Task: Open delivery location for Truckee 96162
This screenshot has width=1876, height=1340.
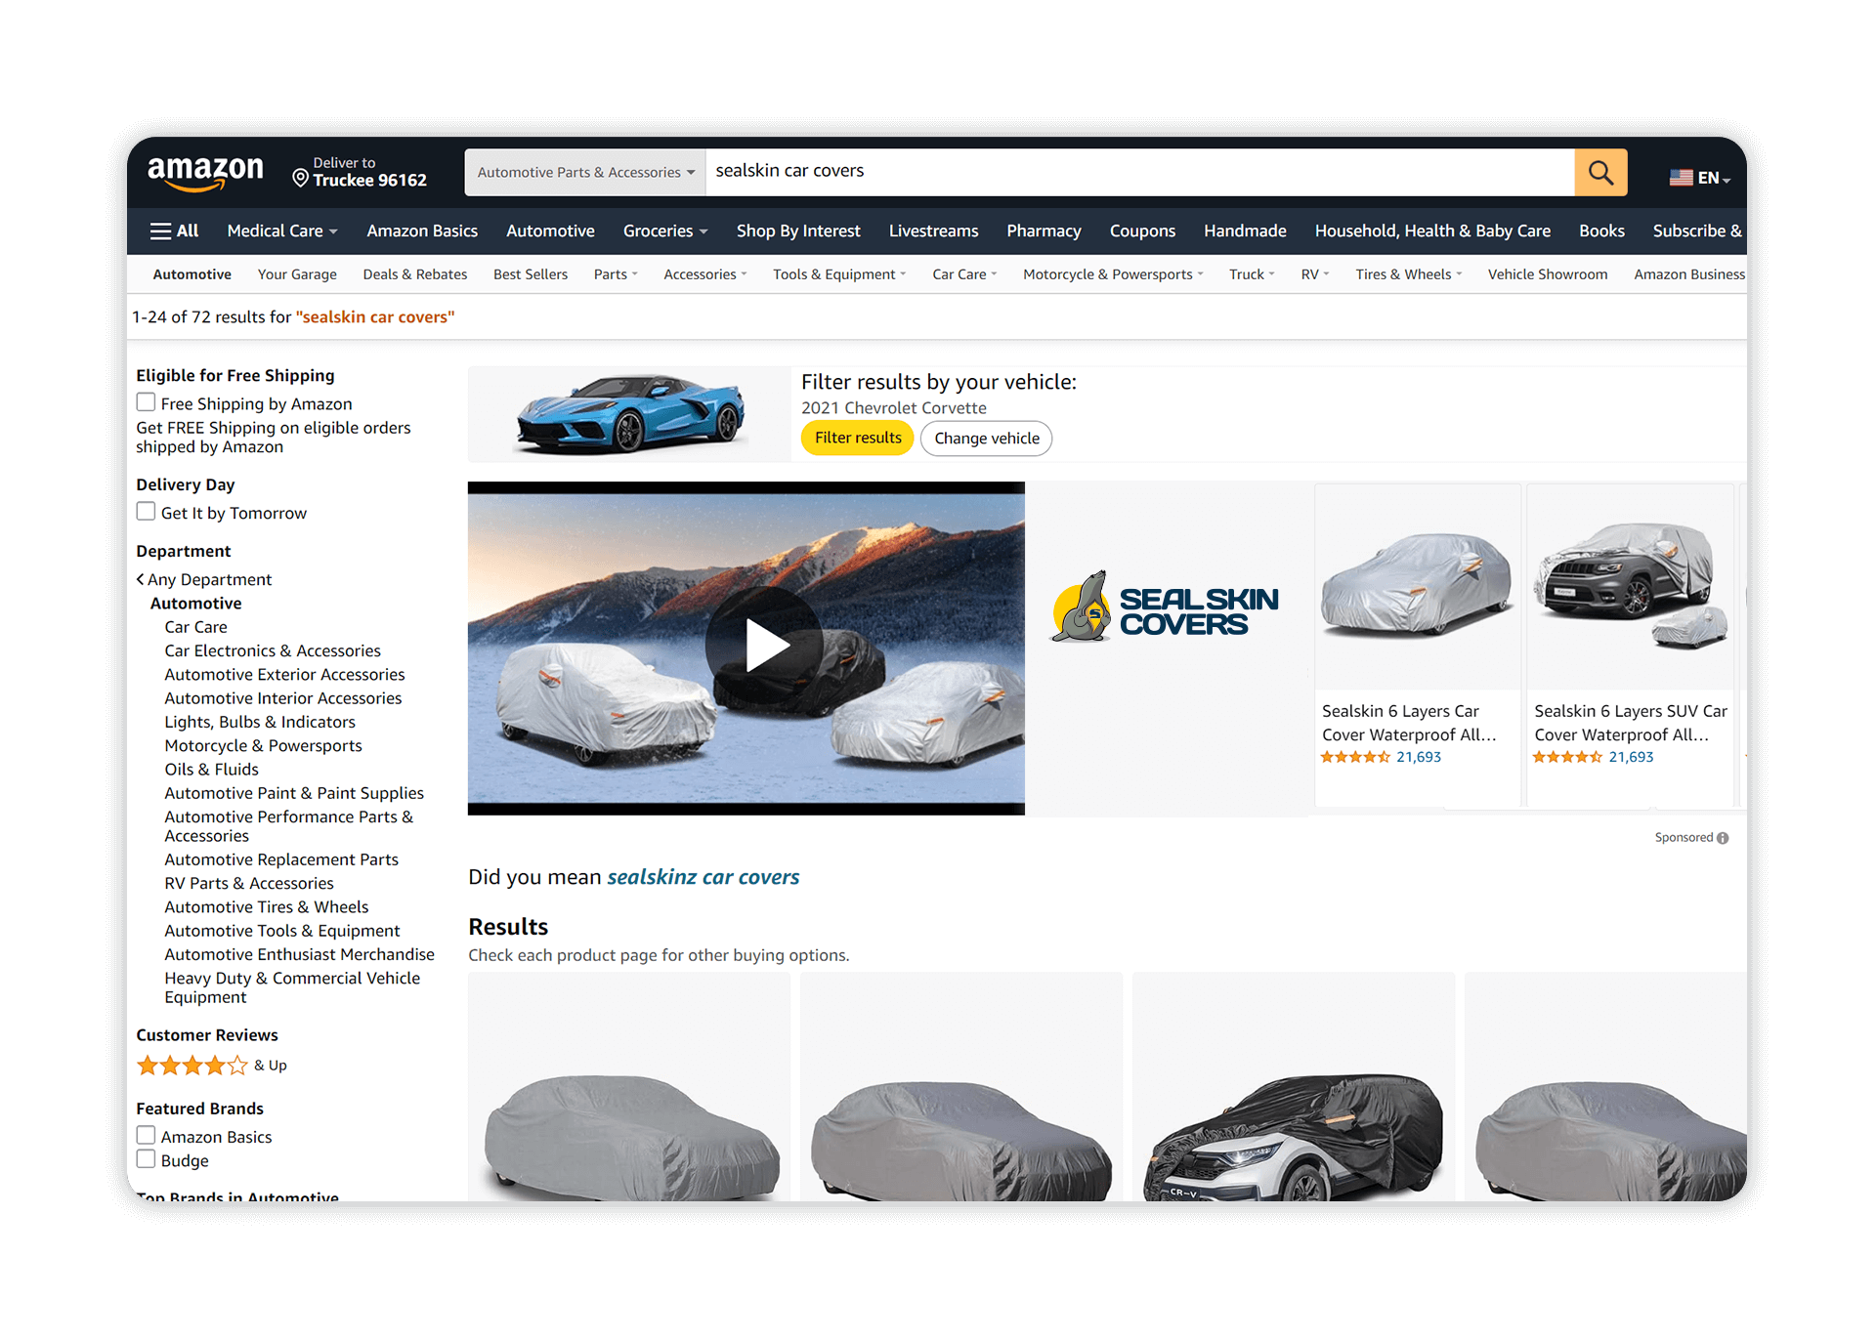Action: (x=359, y=172)
